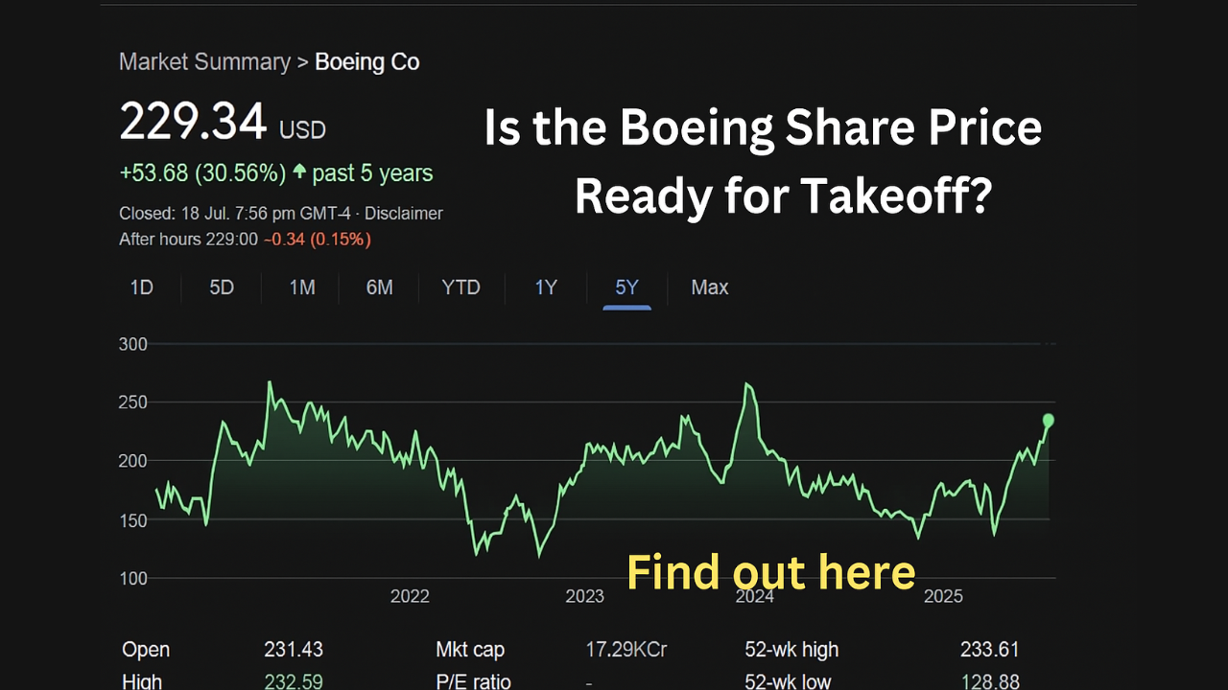Screen dimensions: 1228x690
Task: Click the 52-wk low value 128.88
Action: [x=989, y=681]
